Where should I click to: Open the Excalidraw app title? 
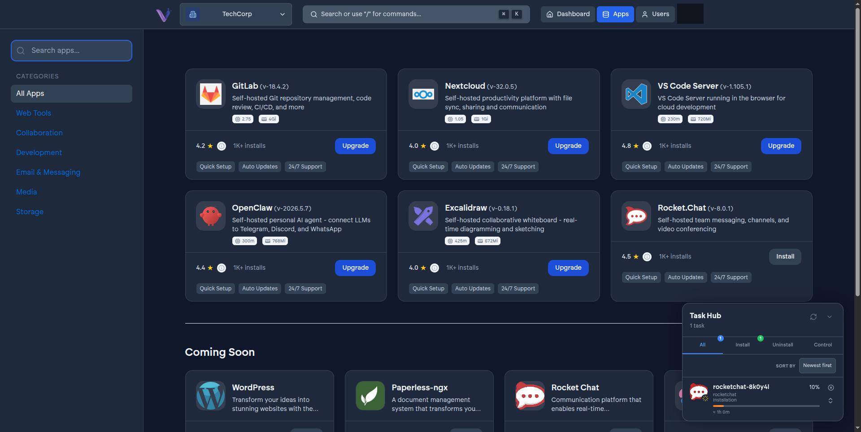pos(466,208)
